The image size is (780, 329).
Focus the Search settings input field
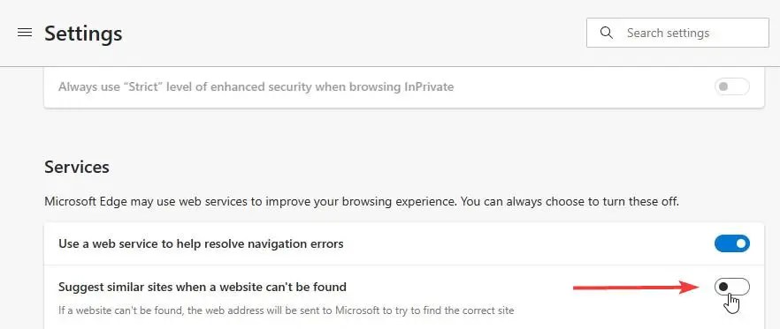pyautogui.click(x=677, y=33)
